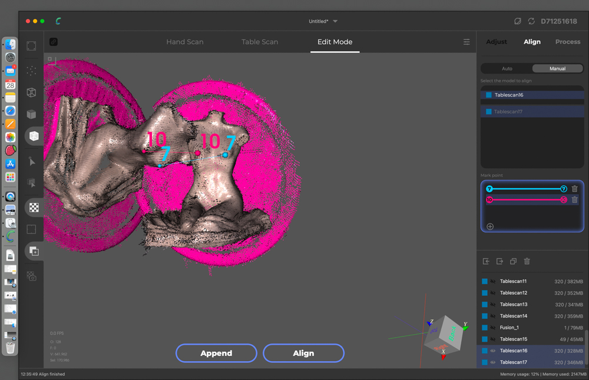Viewport: 589px width, 380px height.
Task: Enable the checkerboard texture display icon
Action: point(34,208)
